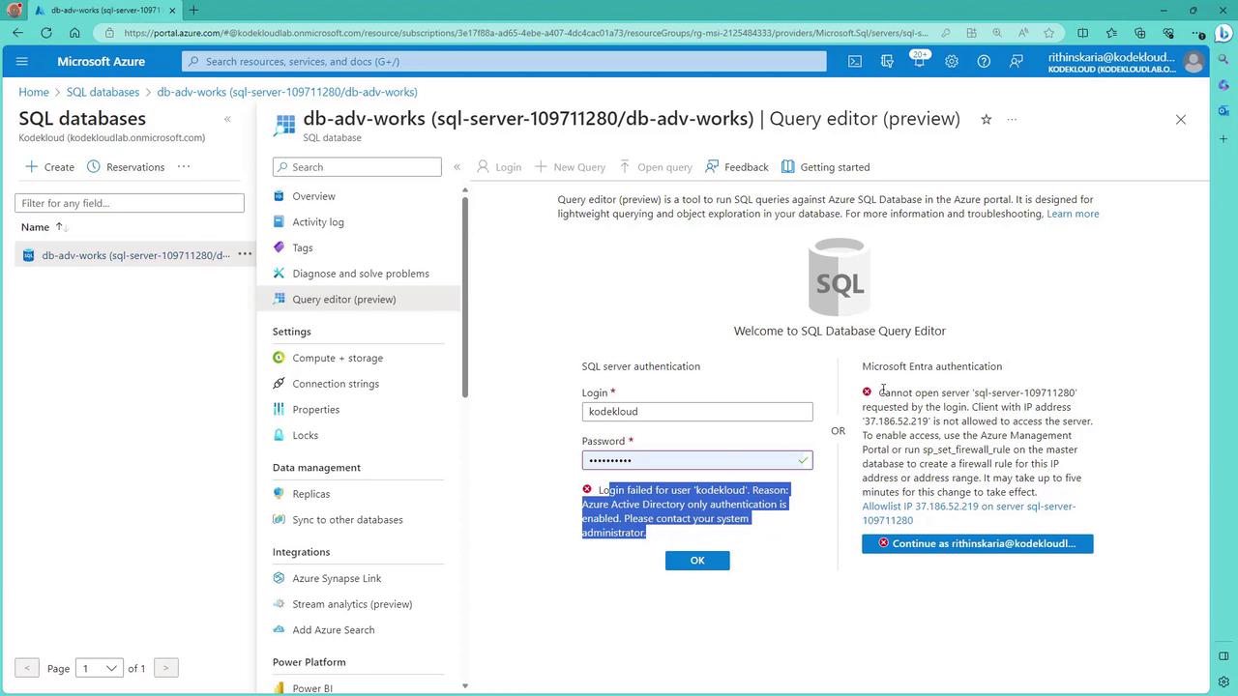Click Allowlist IP 37.186.52.219 link
This screenshot has height=696, width=1238.
coord(969,513)
